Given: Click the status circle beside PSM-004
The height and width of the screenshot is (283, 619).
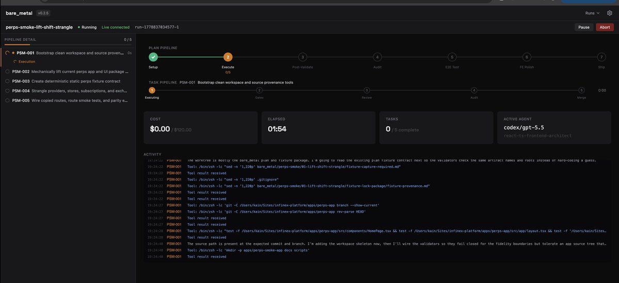Looking at the screenshot, I should (x=7, y=91).
